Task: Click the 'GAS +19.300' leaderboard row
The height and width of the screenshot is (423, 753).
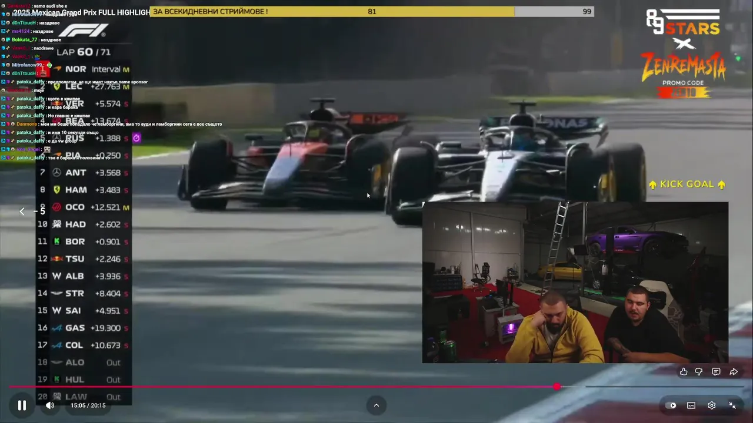Action: click(83, 328)
